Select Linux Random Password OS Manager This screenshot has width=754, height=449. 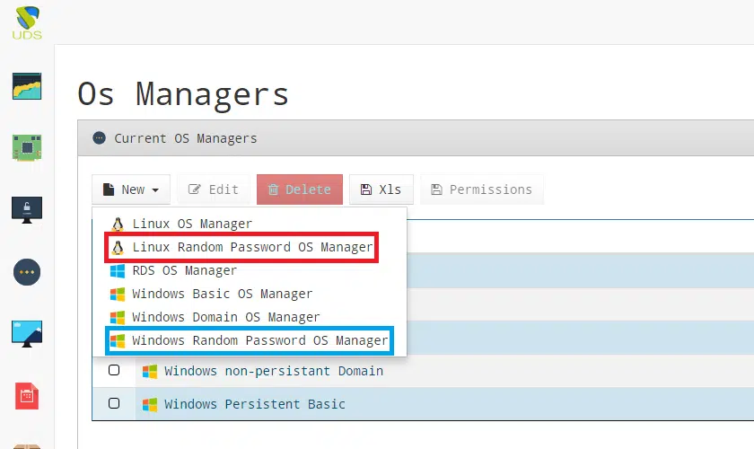click(x=241, y=247)
